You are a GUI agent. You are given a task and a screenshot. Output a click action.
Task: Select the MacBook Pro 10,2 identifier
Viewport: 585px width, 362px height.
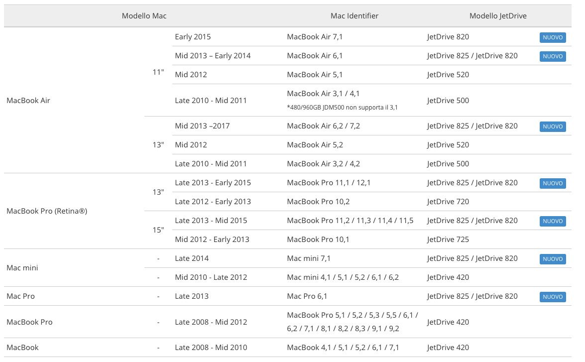(318, 202)
